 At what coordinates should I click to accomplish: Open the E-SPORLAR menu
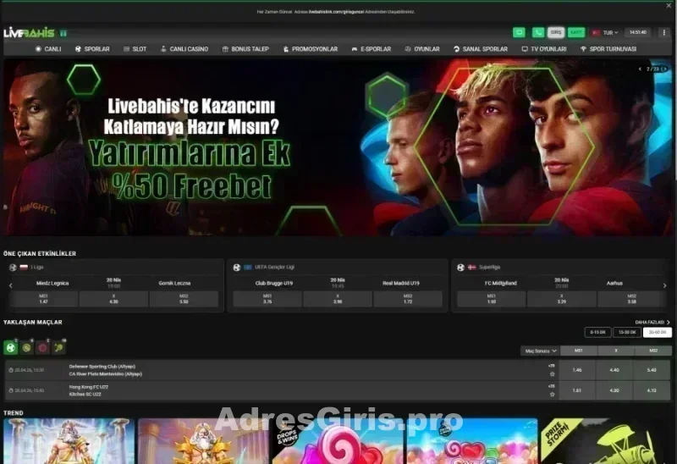372,49
